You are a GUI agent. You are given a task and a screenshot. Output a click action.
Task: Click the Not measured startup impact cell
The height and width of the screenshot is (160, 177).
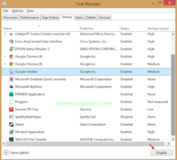pyautogui.click(x=158, y=102)
